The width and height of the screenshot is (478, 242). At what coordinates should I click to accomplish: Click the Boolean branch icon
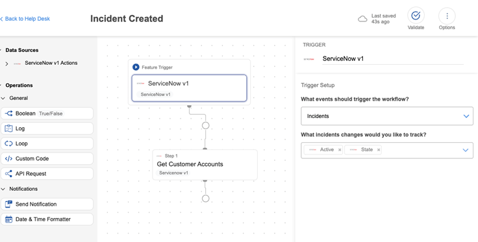(x=8, y=114)
